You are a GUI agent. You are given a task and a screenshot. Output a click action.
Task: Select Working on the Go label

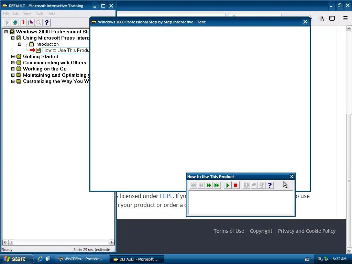point(45,69)
